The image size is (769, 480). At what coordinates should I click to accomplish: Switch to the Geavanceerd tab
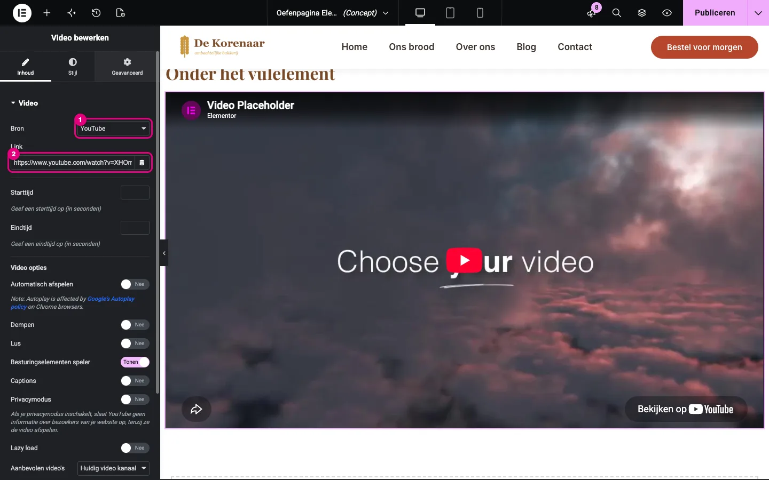click(127, 66)
